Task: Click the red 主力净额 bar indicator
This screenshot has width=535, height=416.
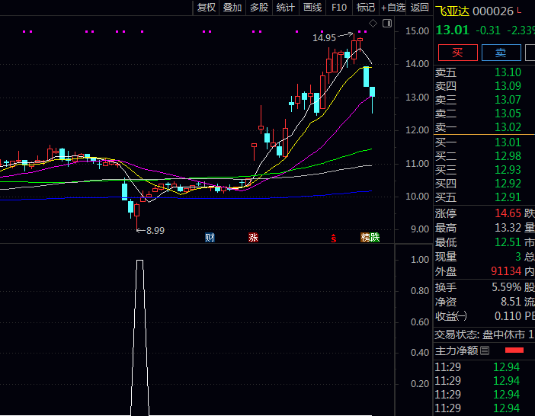Action: tap(514, 350)
